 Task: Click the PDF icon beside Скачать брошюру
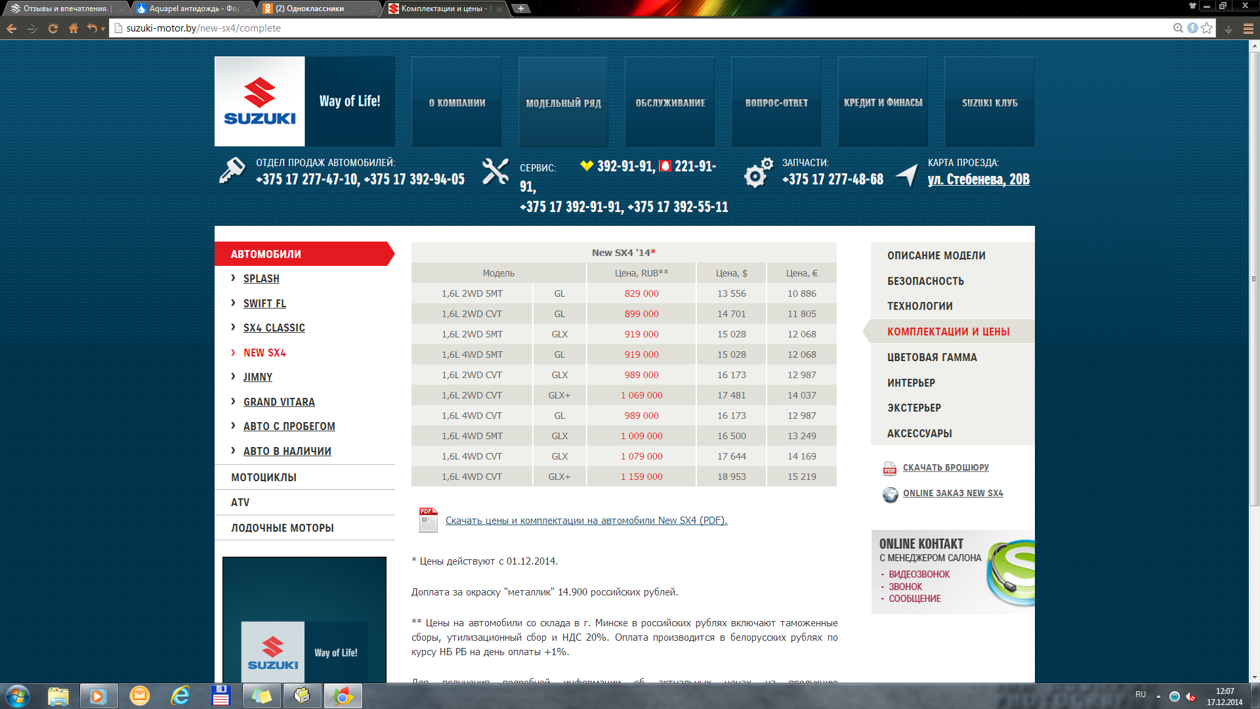(x=890, y=468)
